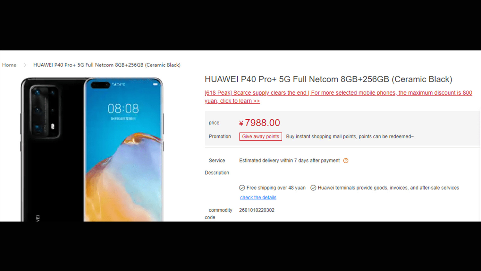The image size is (481, 271).
Task: Click the Give away points tag
Action: coord(261,136)
